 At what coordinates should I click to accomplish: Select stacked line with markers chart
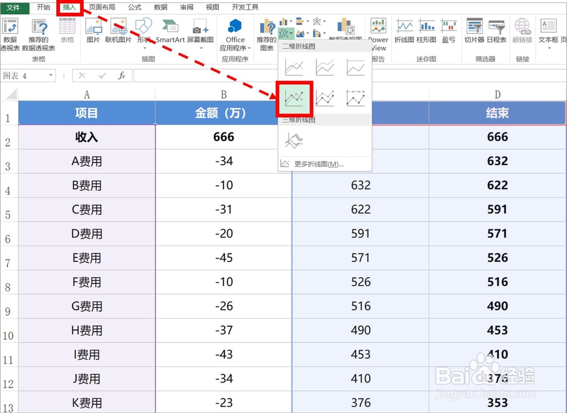pyautogui.click(x=325, y=98)
